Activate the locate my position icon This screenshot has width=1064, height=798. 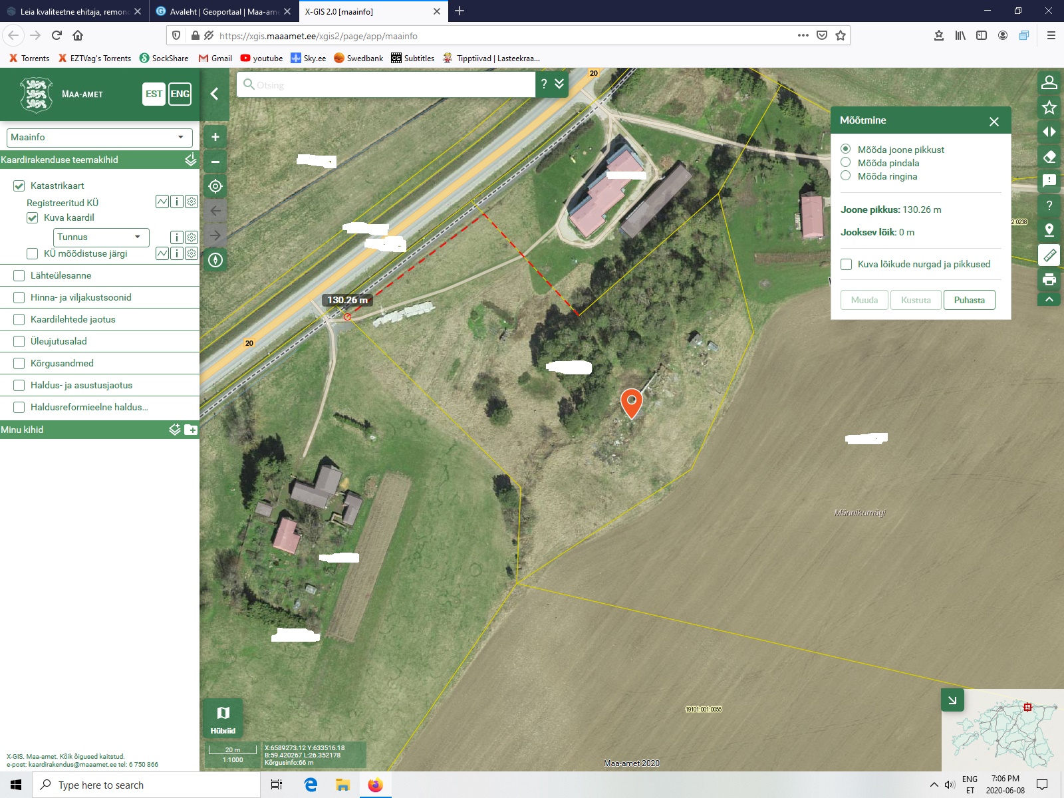pos(215,186)
